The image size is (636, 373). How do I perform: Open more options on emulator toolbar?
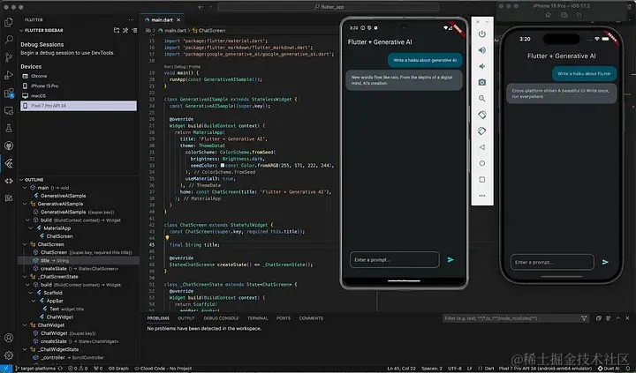pos(482,196)
